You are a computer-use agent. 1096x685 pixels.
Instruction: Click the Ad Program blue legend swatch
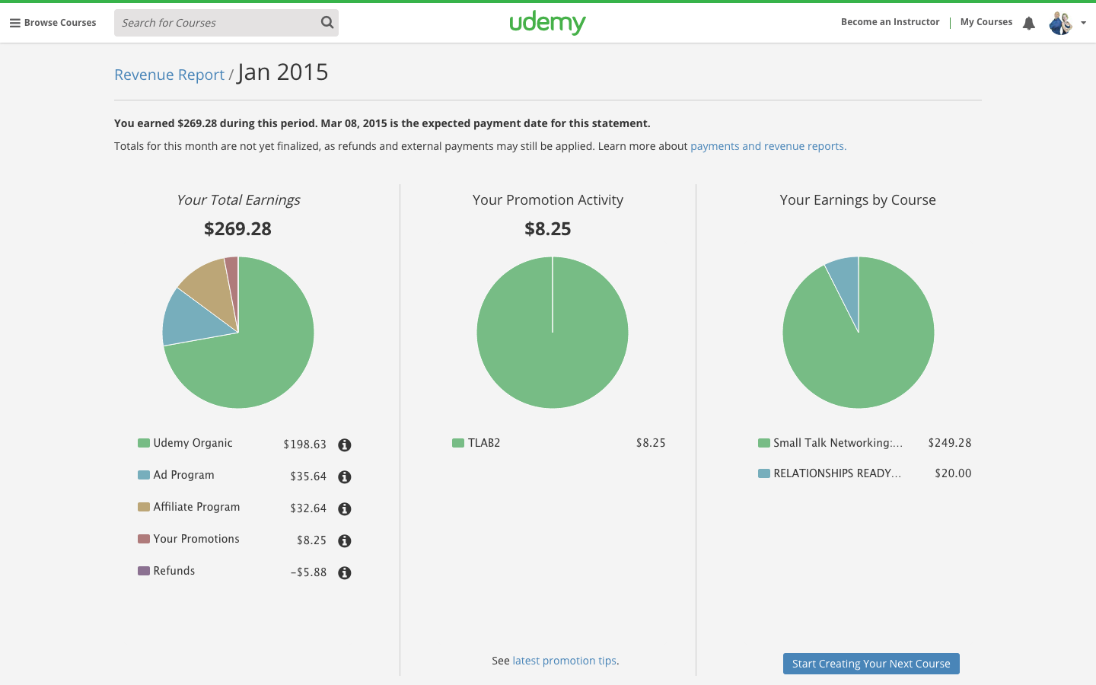point(144,475)
